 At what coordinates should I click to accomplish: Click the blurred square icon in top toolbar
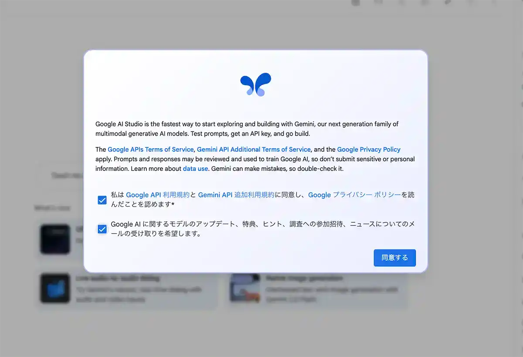click(356, 3)
